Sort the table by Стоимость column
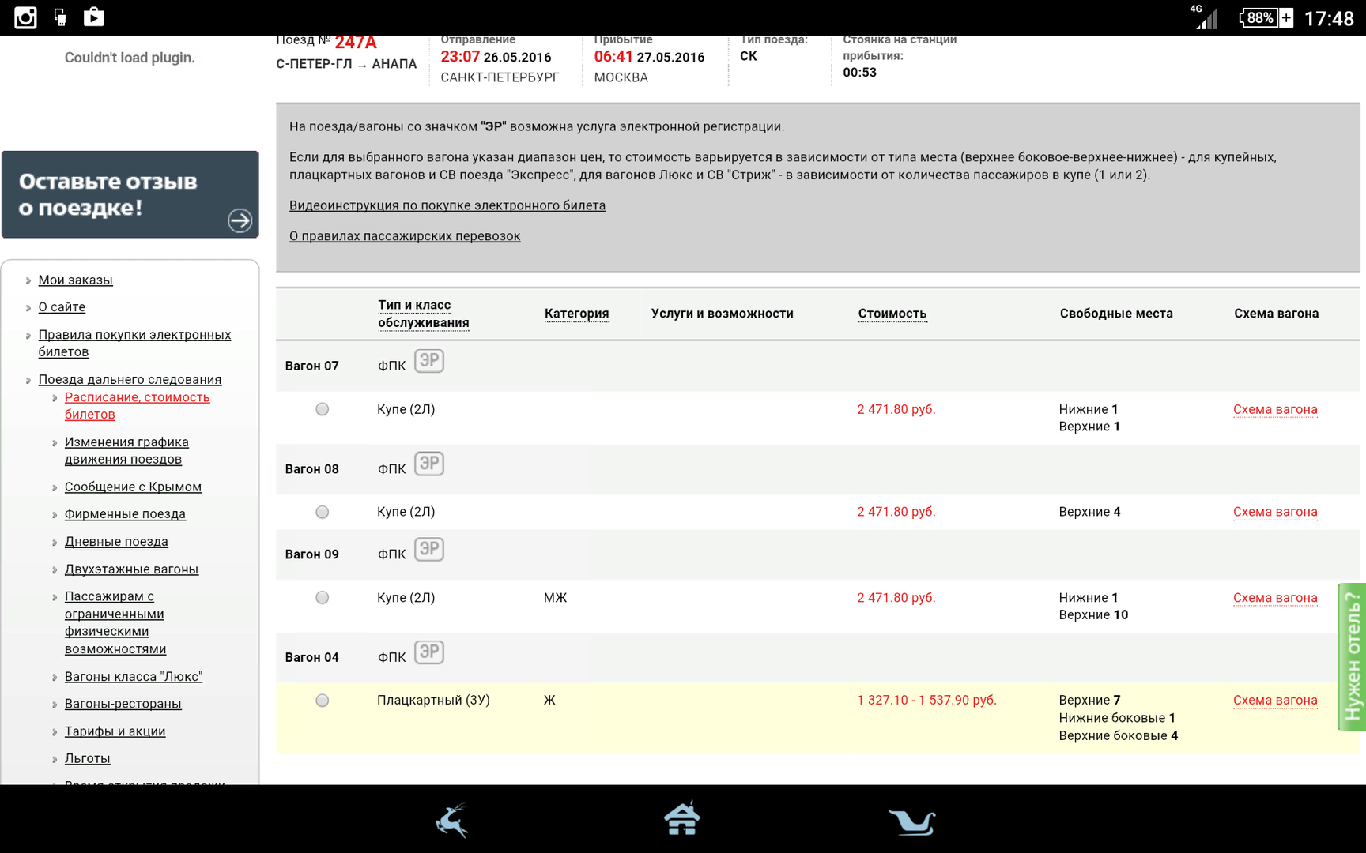The image size is (1366, 853). 892,314
